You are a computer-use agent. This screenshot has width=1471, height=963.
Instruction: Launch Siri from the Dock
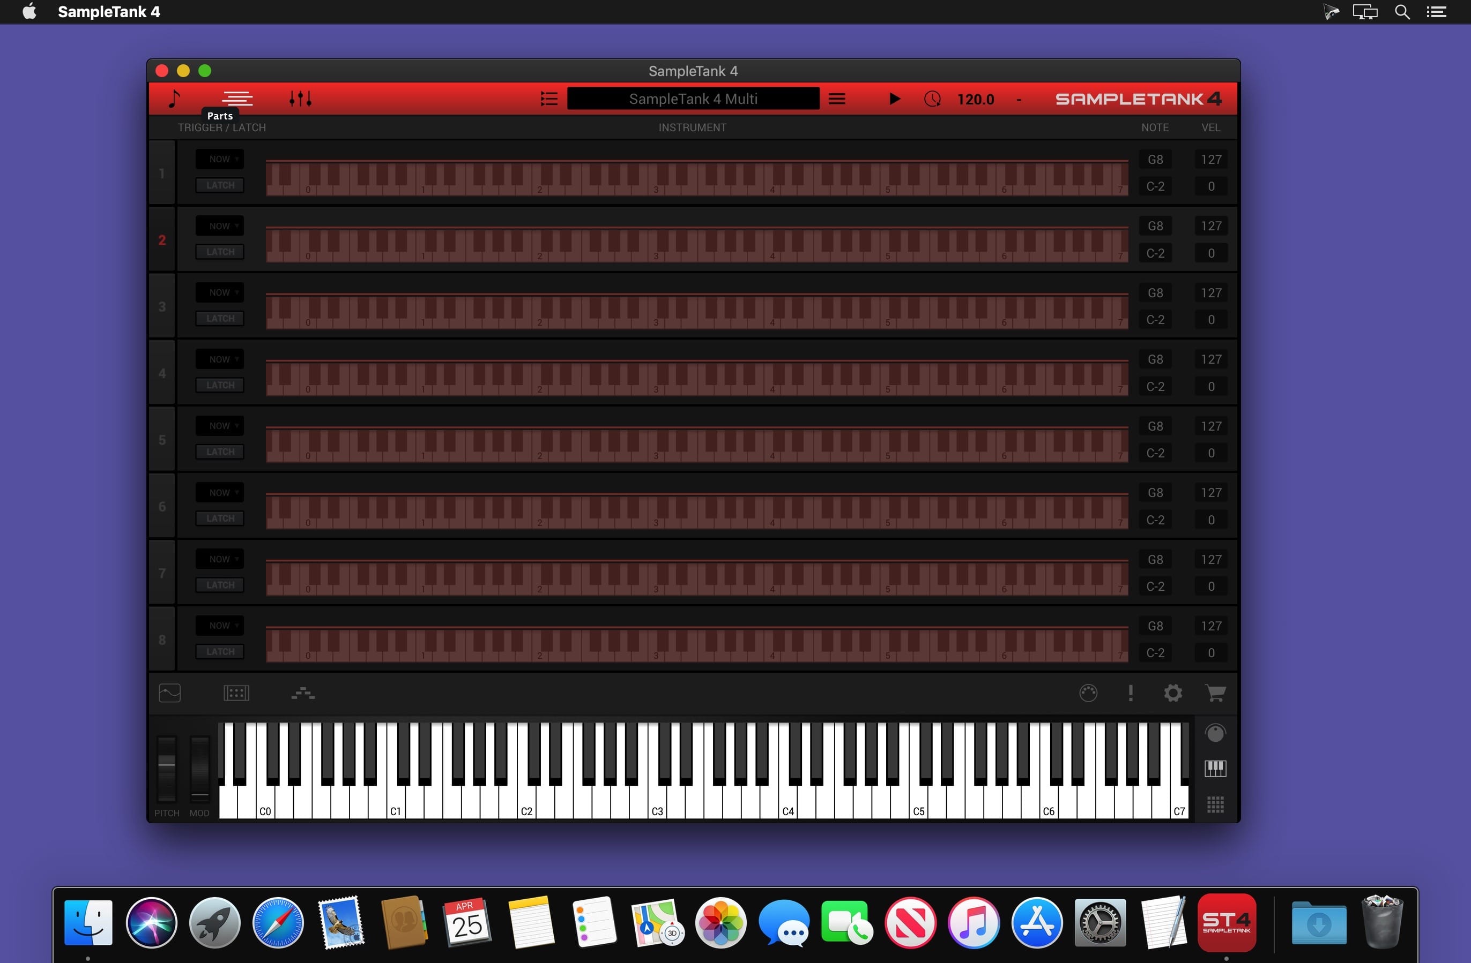coord(151,923)
